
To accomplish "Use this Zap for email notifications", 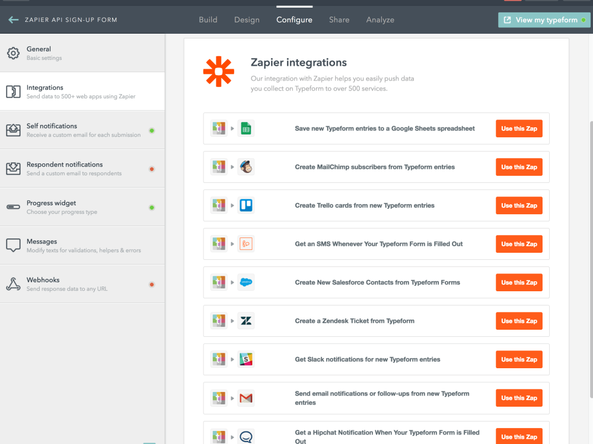I will 519,398.
